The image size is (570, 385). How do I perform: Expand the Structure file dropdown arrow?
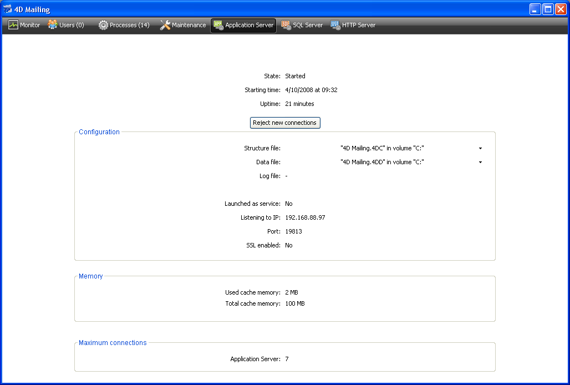(x=480, y=149)
